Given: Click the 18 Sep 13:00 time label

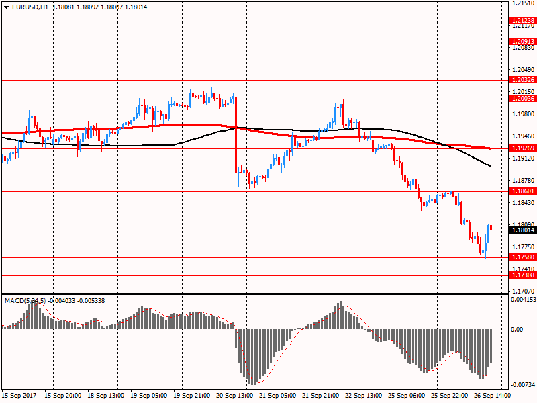Looking at the screenshot, I should pyautogui.click(x=106, y=396).
